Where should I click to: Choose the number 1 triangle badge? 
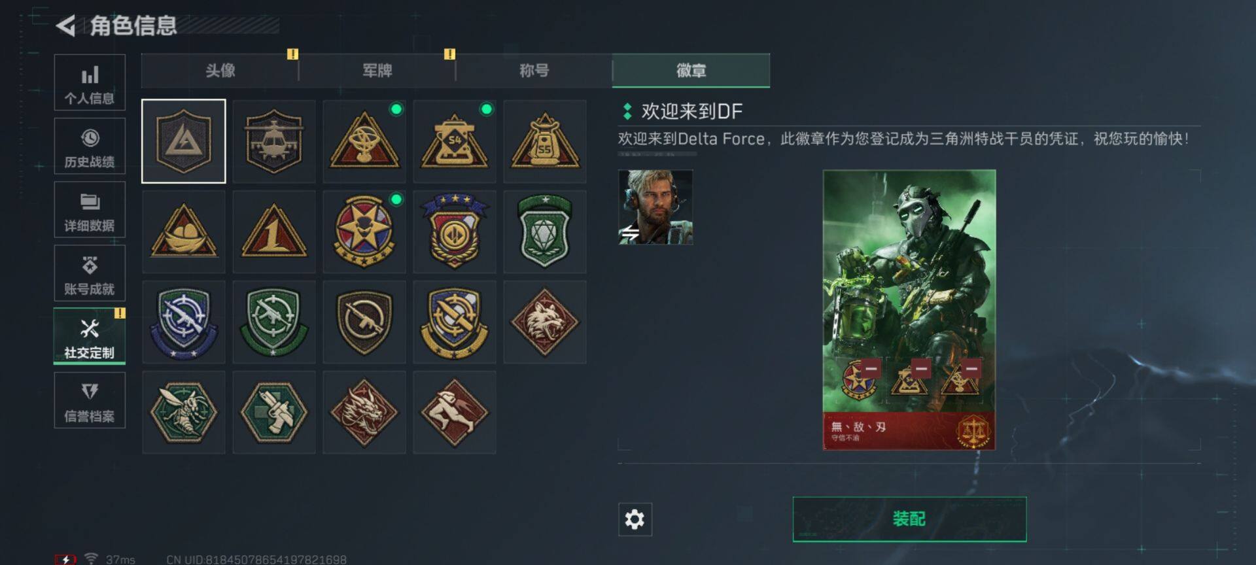pyautogui.click(x=274, y=231)
